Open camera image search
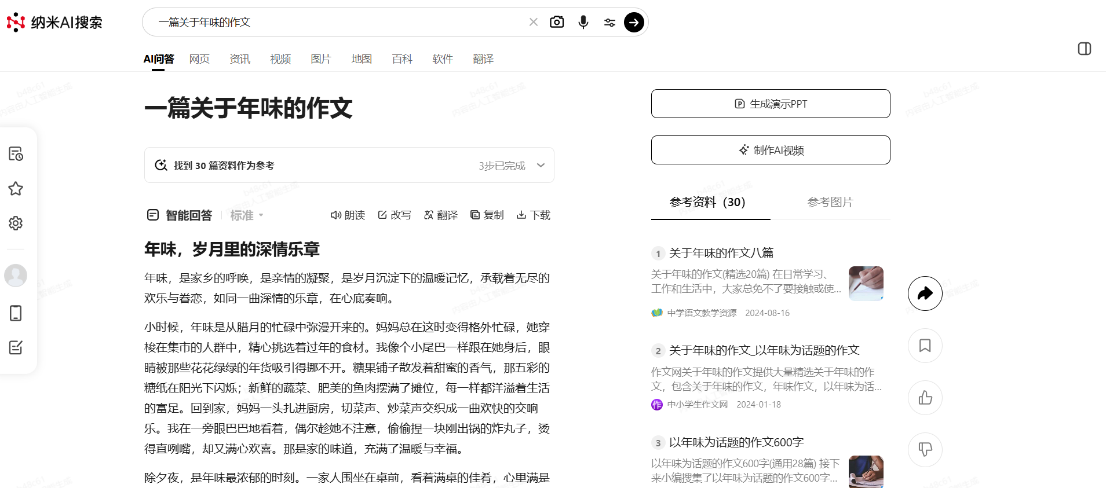1106x488 pixels. (557, 22)
